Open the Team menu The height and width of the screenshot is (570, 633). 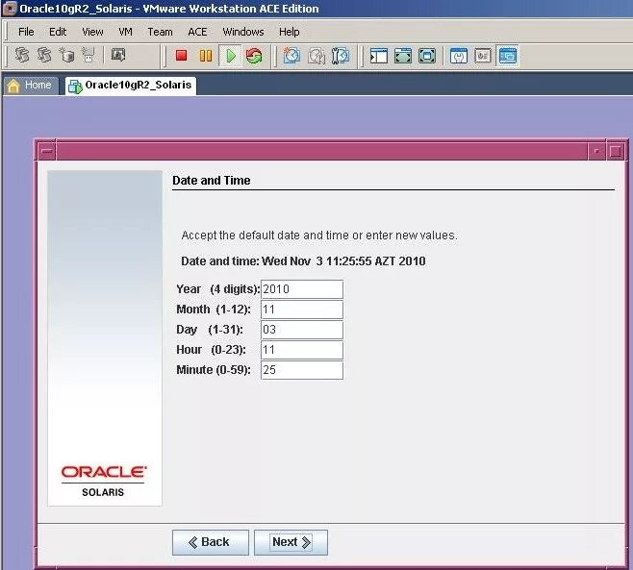pyautogui.click(x=160, y=32)
